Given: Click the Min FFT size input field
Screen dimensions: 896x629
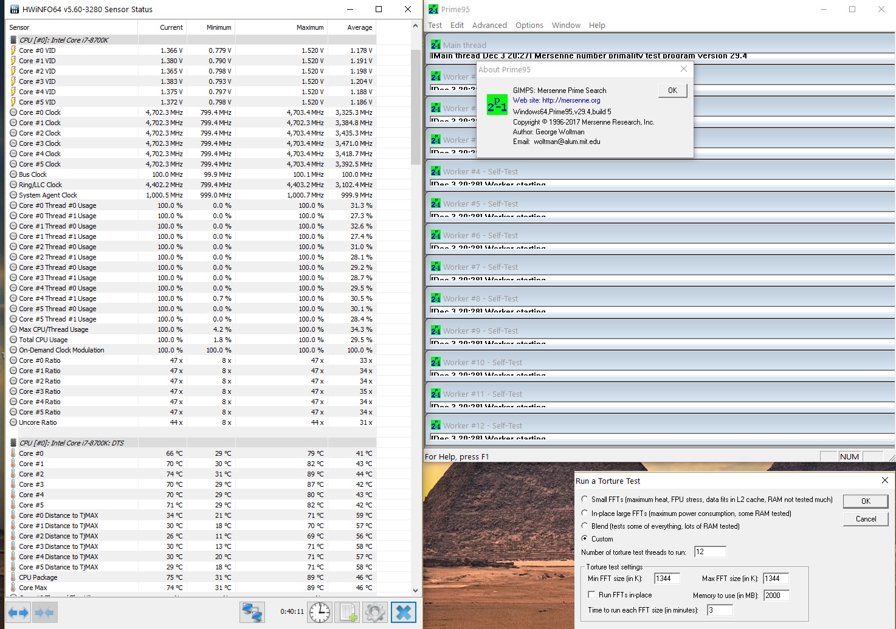Looking at the screenshot, I should pyautogui.click(x=667, y=579).
